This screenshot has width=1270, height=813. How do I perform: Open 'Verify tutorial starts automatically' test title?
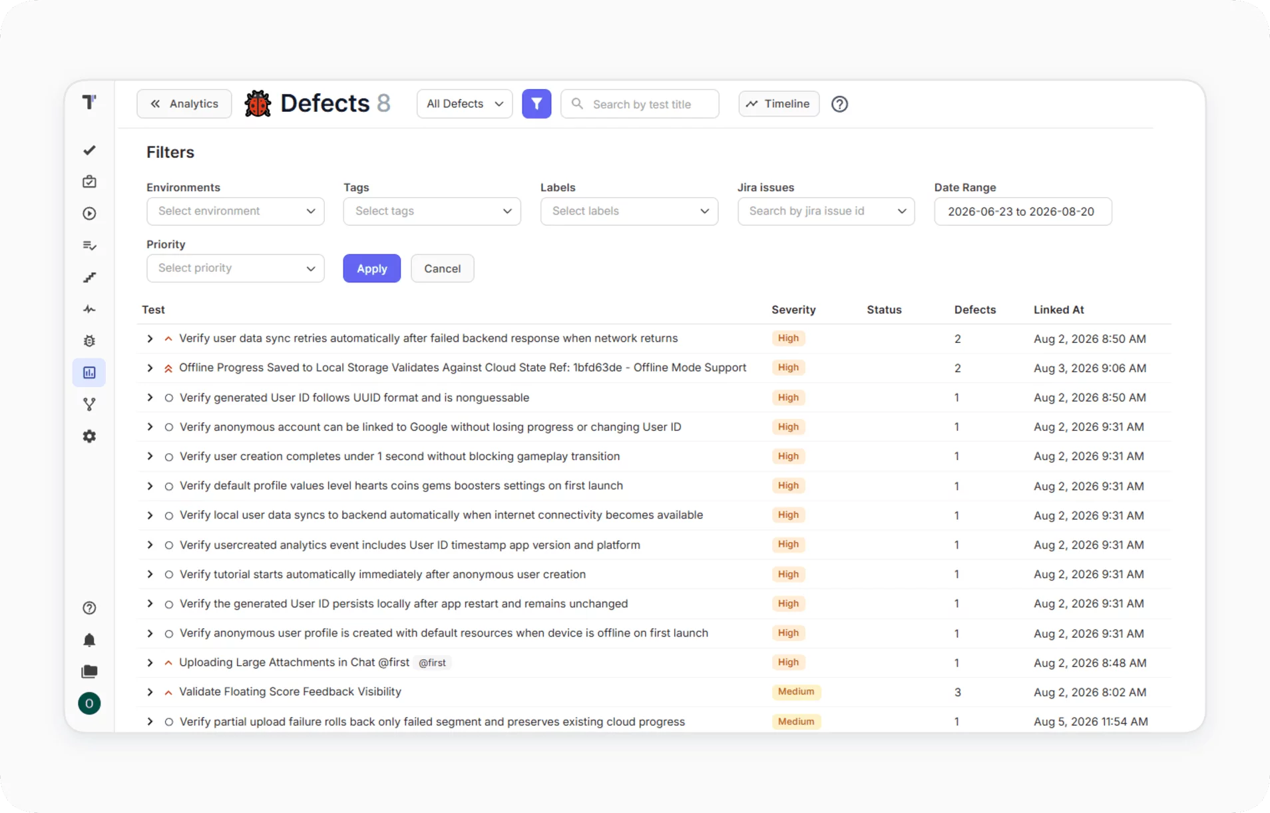tap(383, 574)
